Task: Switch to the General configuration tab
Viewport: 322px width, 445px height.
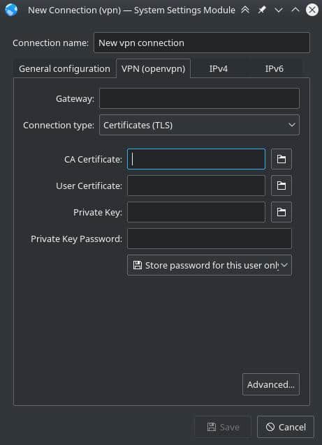Action: click(x=64, y=68)
